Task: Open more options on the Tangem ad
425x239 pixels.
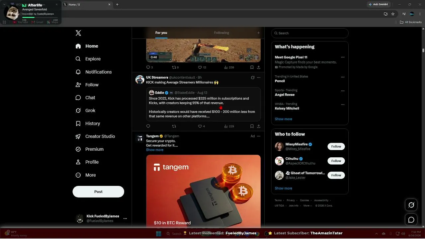Action: [x=259, y=136]
